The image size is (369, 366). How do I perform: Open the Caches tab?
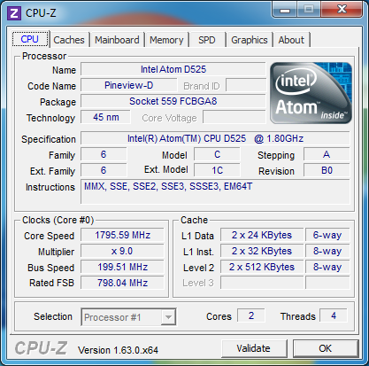pyautogui.click(x=69, y=40)
